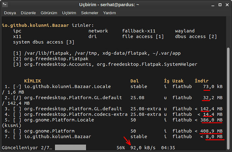Click the update progress bar
This screenshot has height=152, width=232.
tap(70, 147)
